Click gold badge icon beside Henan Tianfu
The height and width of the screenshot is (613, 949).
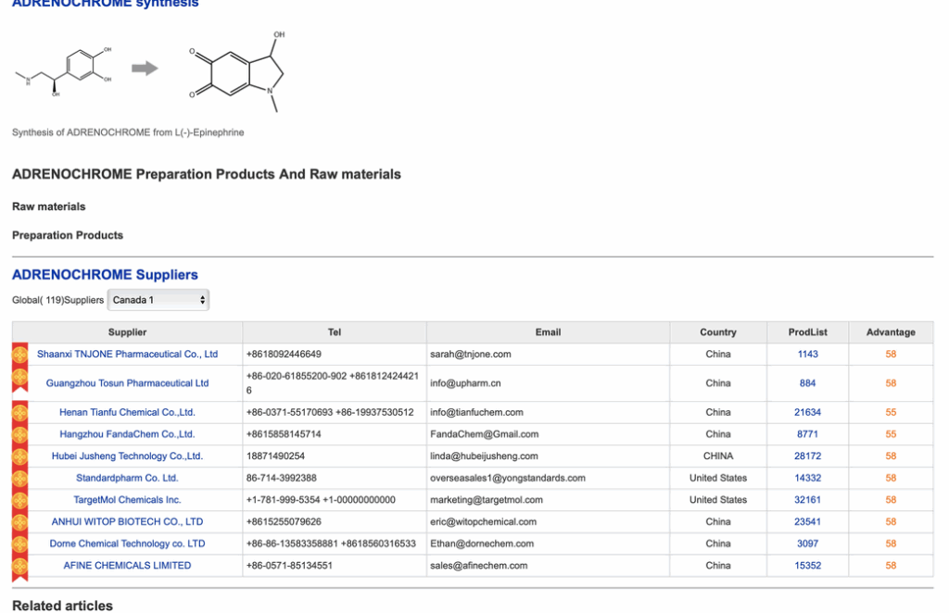pyautogui.click(x=20, y=413)
